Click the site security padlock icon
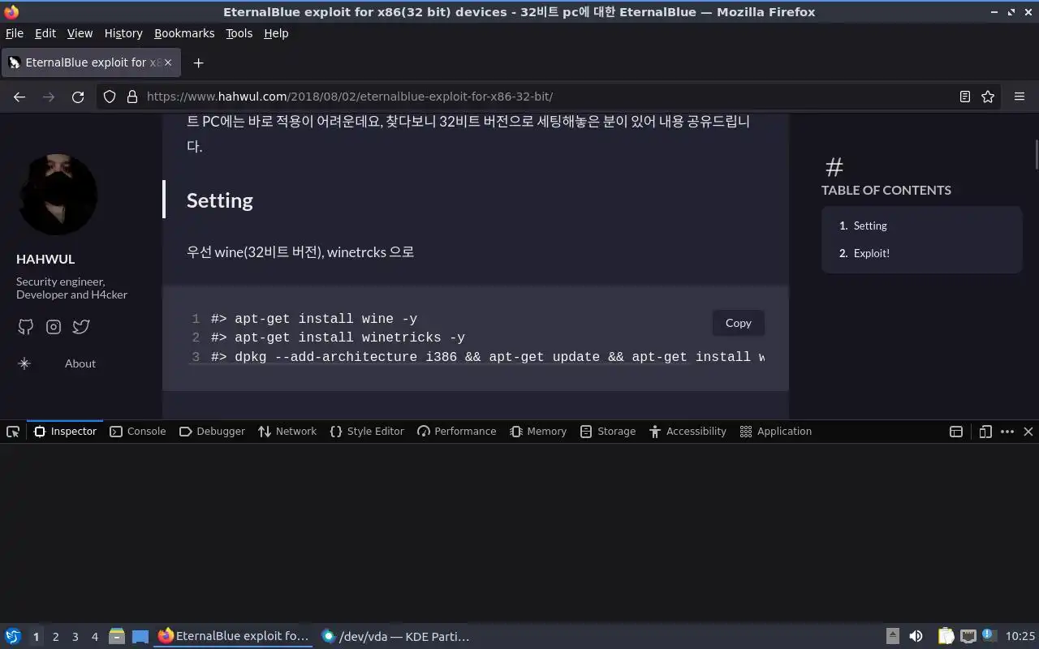Viewport: 1039px width, 649px height. coord(132,97)
